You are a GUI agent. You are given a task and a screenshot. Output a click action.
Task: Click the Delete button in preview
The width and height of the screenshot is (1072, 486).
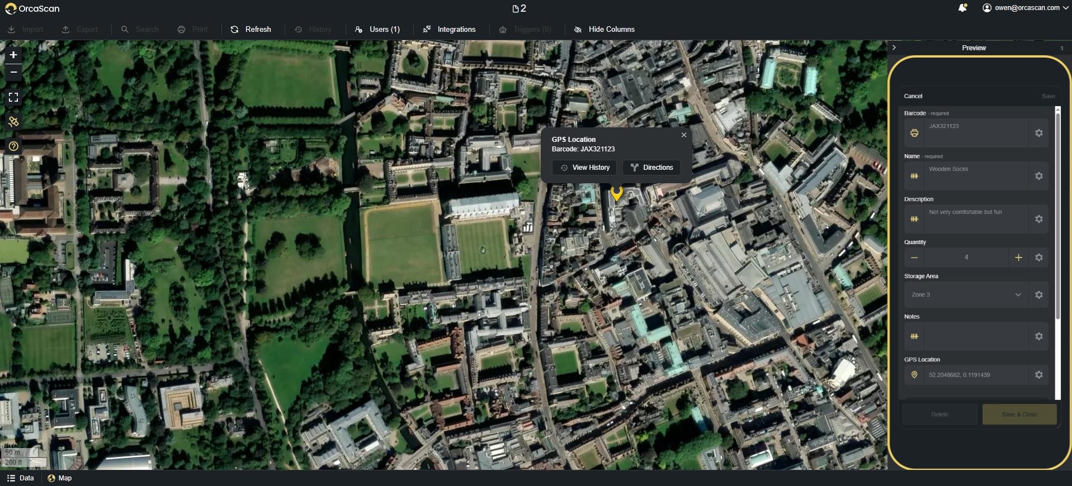pos(939,414)
